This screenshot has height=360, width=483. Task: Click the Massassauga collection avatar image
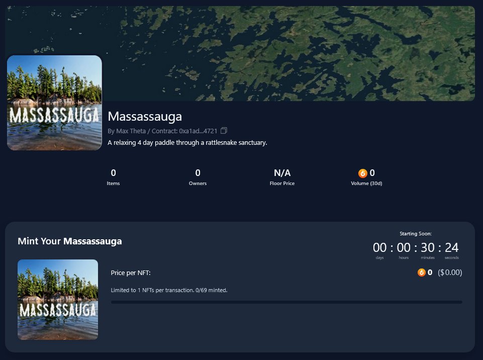[x=54, y=103]
